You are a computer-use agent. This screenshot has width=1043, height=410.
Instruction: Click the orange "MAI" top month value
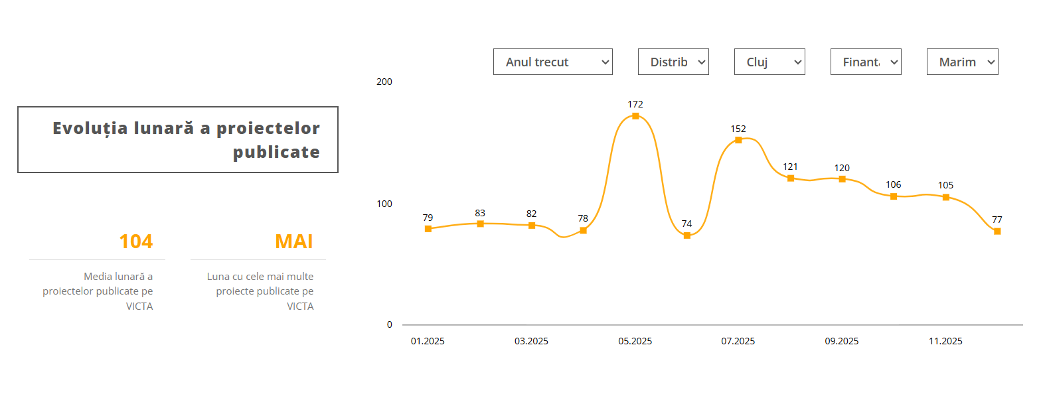293,241
